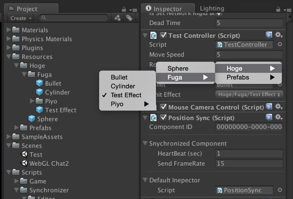Click the Send FrameRate input field
The height and width of the screenshot is (199, 293).
pos(249,164)
